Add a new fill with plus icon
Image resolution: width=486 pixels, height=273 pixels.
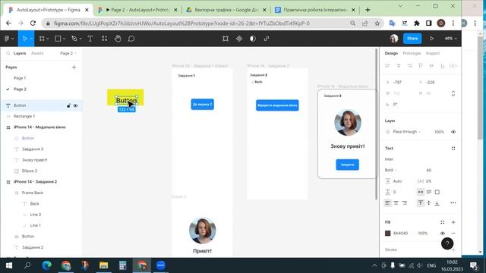453,222
